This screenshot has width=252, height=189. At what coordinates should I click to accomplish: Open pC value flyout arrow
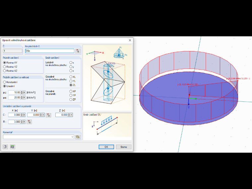[24, 93]
